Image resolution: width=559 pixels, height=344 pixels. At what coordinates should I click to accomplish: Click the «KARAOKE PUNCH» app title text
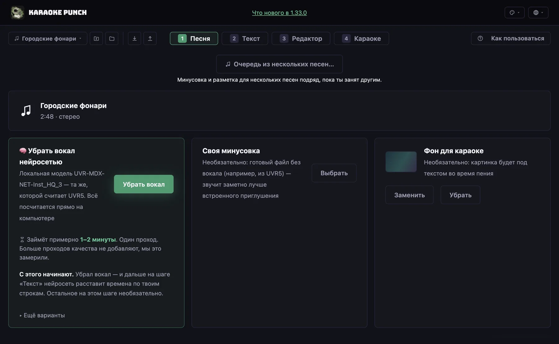pos(58,12)
